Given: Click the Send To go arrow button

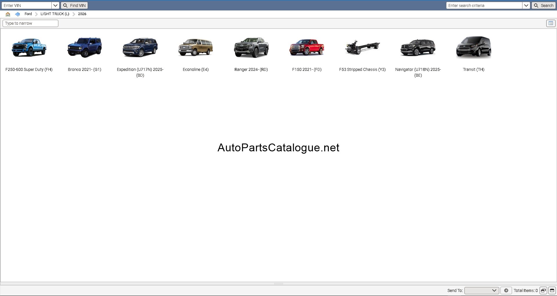Looking at the screenshot, I should (506, 290).
